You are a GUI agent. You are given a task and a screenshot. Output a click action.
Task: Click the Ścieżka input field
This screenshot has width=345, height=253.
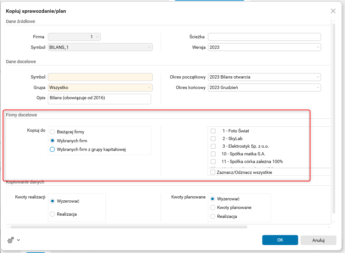(x=264, y=37)
